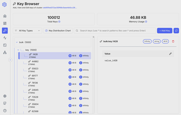181x115 pixels.
Task: Click Total Keys info icon
Action: tap(59, 21)
